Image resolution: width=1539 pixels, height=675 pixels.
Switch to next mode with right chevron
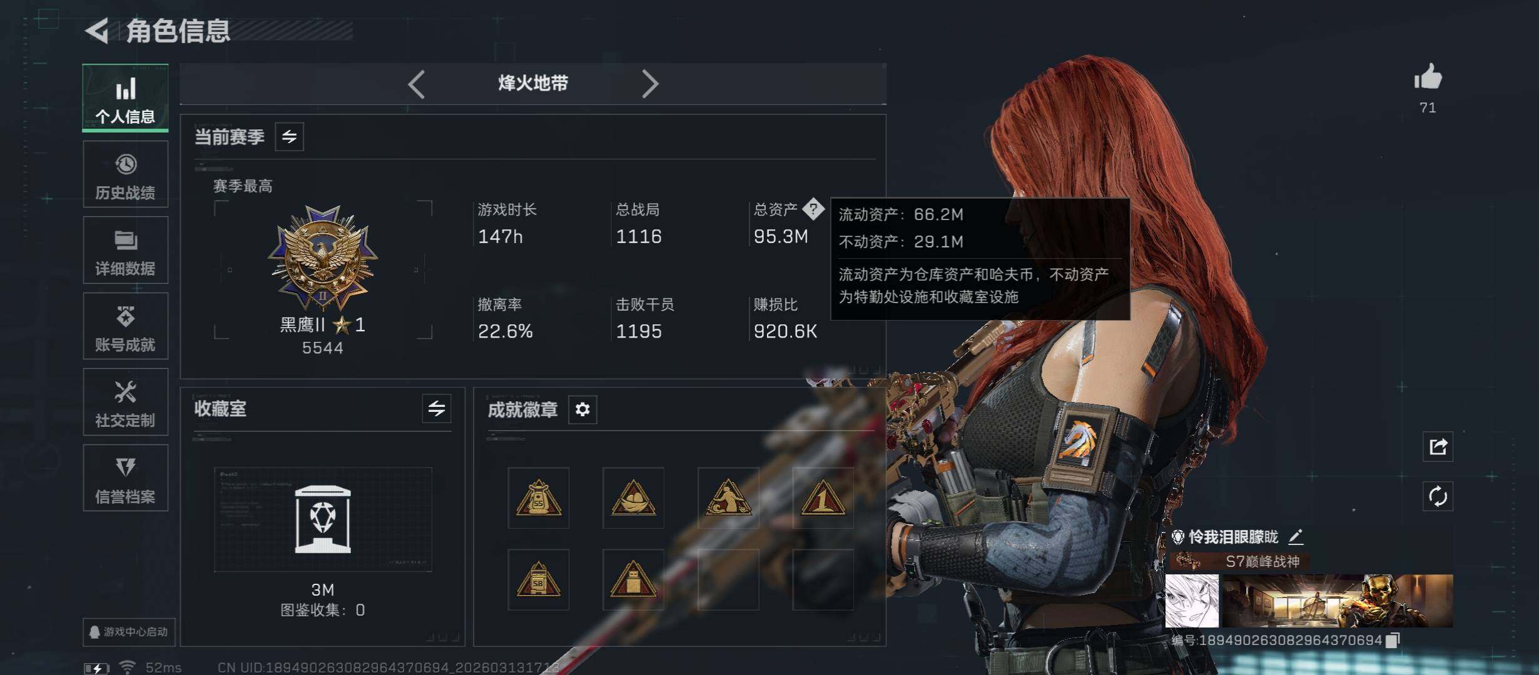pyautogui.click(x=650, y=84)
